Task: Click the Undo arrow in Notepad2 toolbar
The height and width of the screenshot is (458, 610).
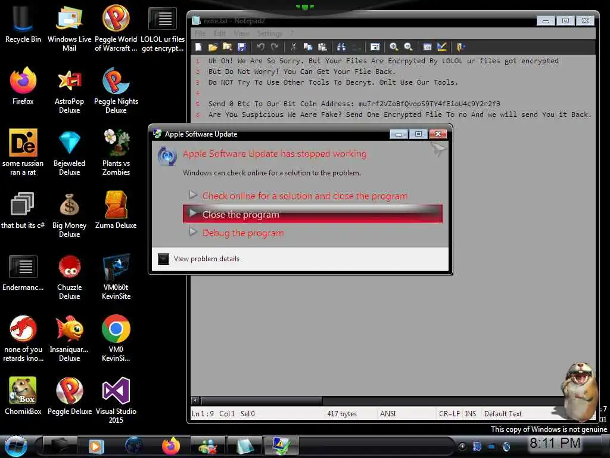Action: (x=260, y=47)
